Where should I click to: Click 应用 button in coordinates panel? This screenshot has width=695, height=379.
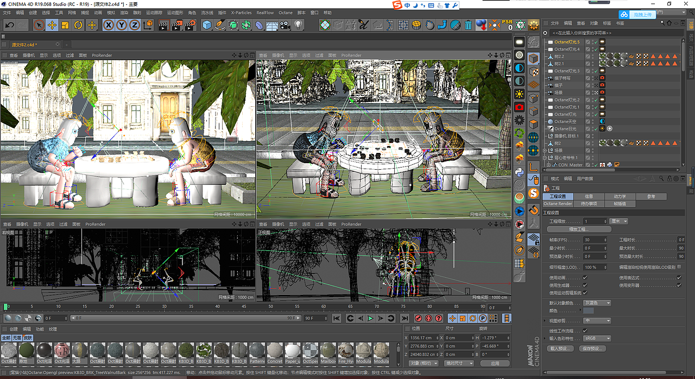[495, 363]
